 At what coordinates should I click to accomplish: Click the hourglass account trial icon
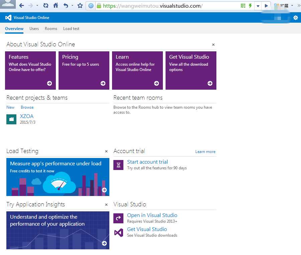pyautogui.click(x=118, y=165)
